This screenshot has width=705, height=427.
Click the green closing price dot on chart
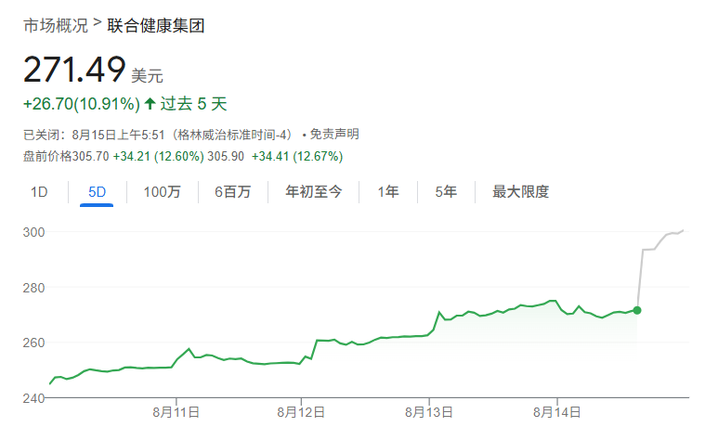(x=636, y=310)
